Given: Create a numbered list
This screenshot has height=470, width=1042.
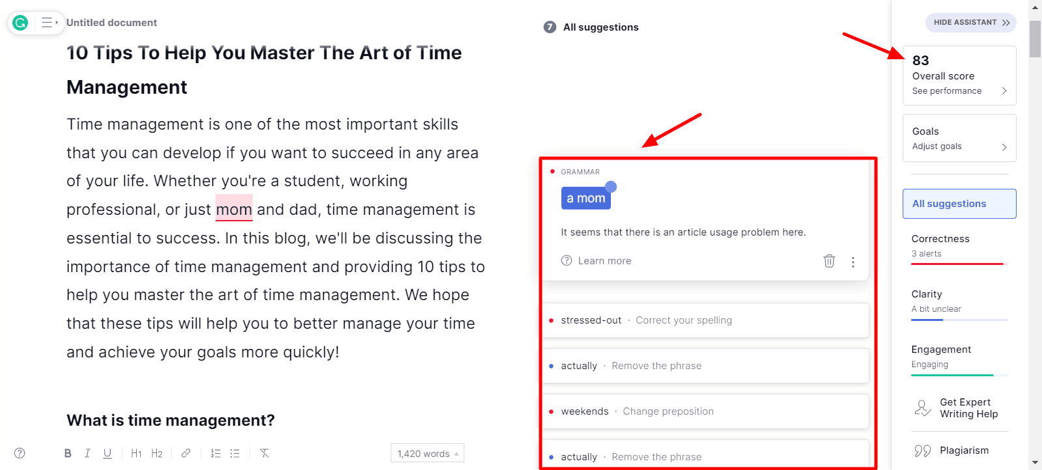Looking at the screenshot, I should 216,454.
